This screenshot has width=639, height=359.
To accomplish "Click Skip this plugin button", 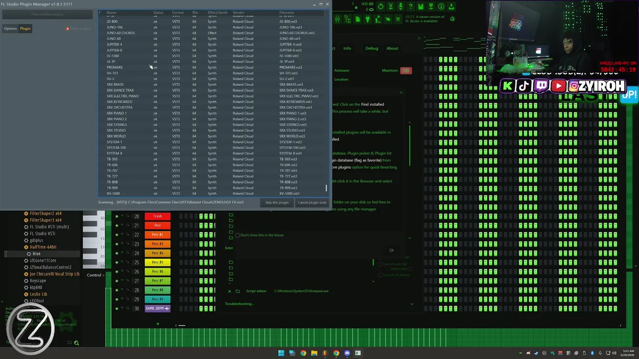I will pyautogui.click(x=277, y=202).
